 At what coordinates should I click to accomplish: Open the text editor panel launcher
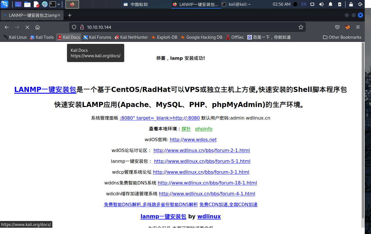pos(36,4)
